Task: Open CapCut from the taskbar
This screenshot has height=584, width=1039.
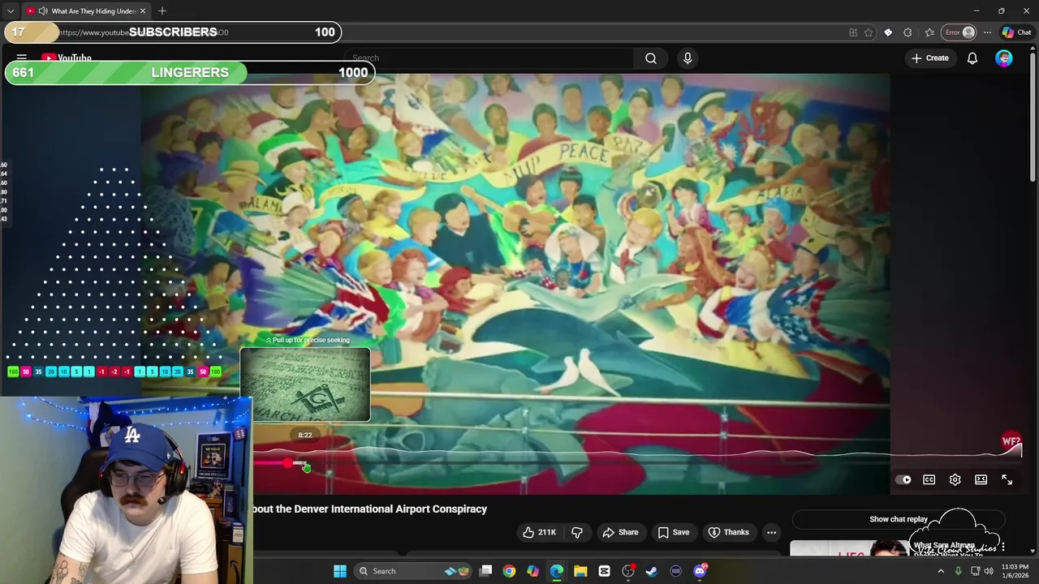Action: tap(605, 571)
